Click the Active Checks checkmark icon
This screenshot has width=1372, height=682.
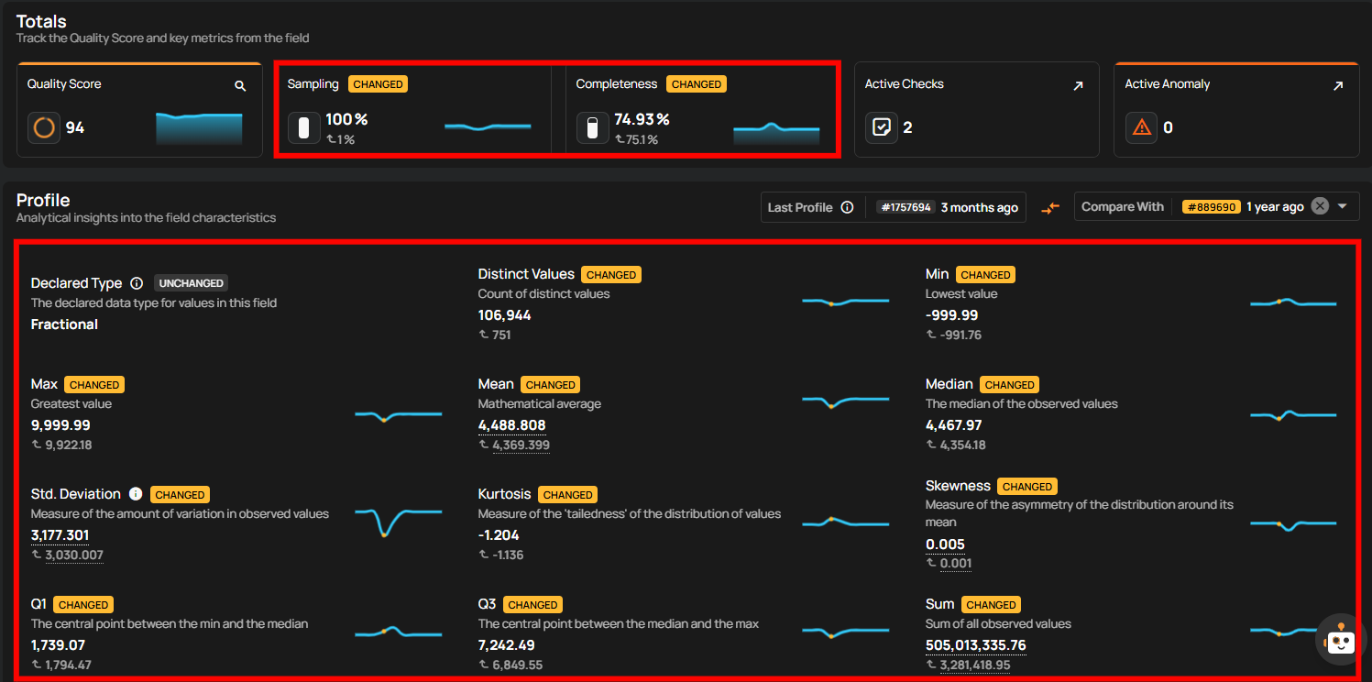882,127
